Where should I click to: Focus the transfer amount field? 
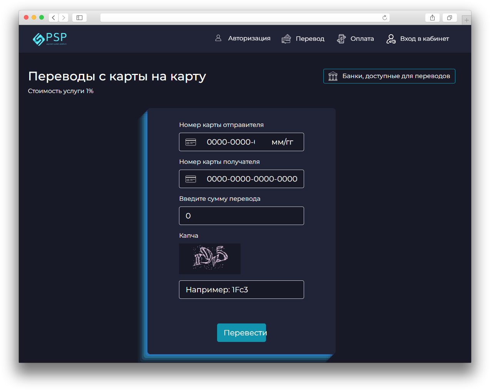tap(241, 216)
